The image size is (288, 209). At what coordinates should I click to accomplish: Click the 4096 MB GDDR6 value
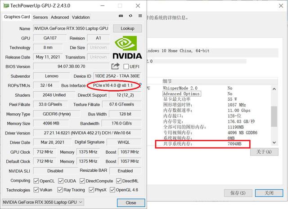[x=243, y=133]
